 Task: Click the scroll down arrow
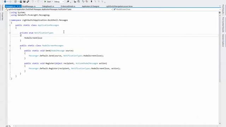click(220, 123)
